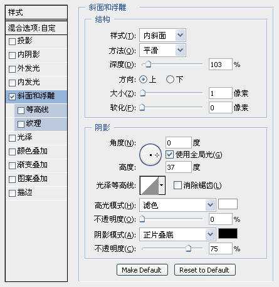Enable the 外发光 checkbox

click(12, 69)
